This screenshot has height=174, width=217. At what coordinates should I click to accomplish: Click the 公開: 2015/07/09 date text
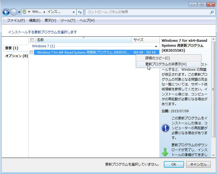coord(175,111)
